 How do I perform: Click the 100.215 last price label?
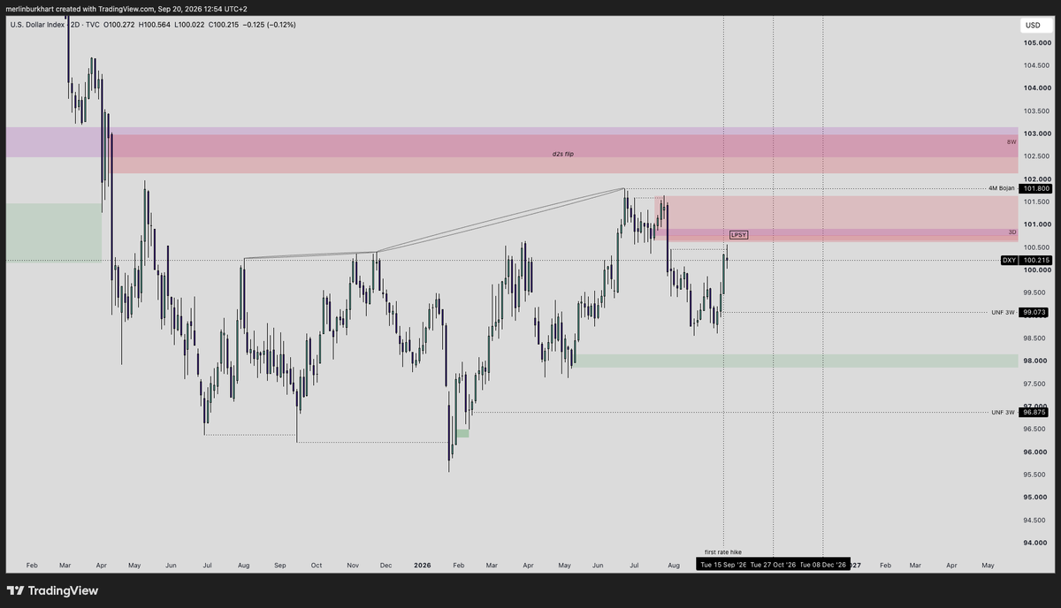[x=1036, y=261]
